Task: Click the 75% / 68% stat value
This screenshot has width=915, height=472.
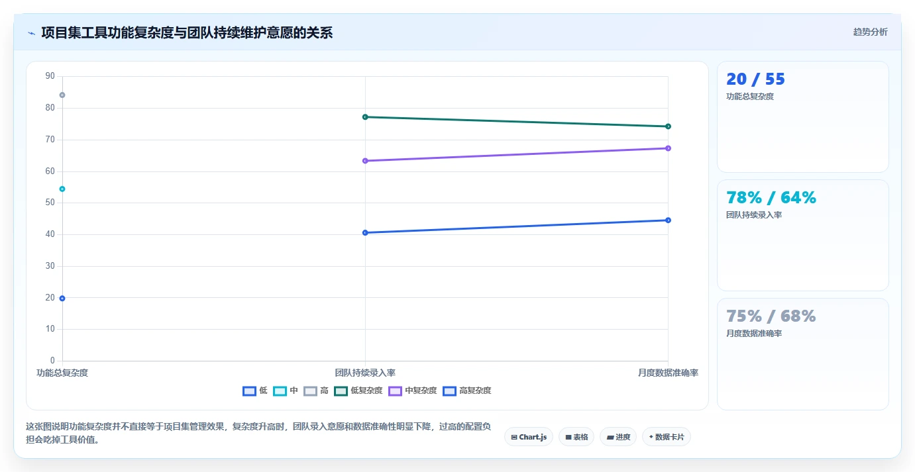Action: pyautogui.click(x=771, y=316)
